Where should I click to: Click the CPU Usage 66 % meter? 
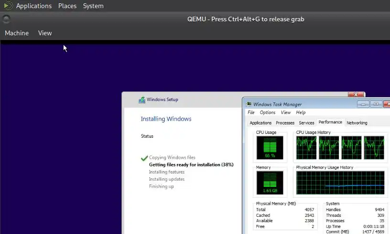click(270, 148)
